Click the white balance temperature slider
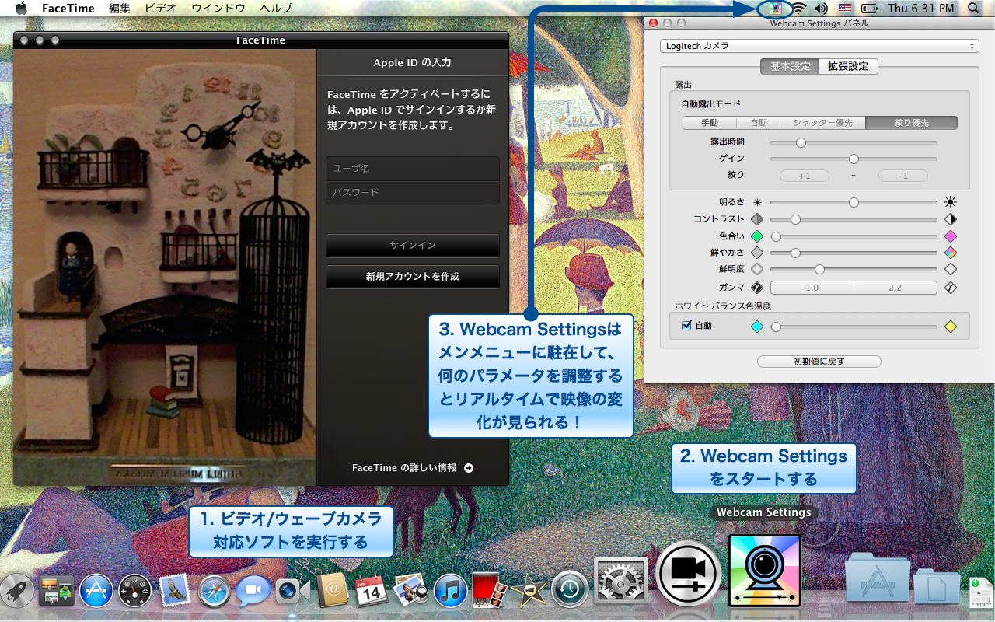 pos(854,327)
